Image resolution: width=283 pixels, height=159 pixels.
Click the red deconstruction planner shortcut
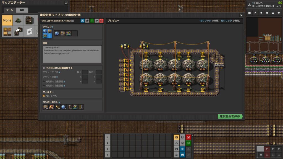188,137
